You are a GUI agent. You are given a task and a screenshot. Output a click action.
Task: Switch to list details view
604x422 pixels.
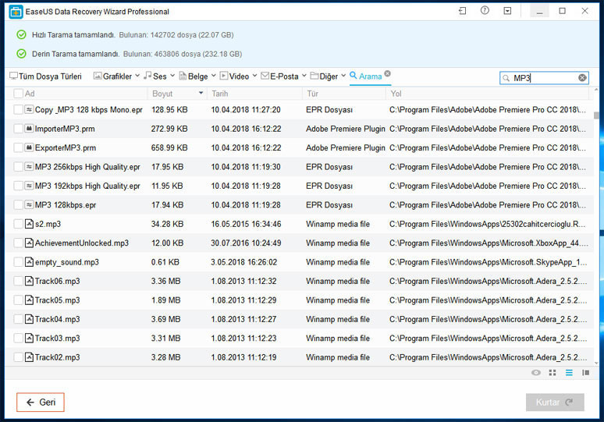(569, 373)
